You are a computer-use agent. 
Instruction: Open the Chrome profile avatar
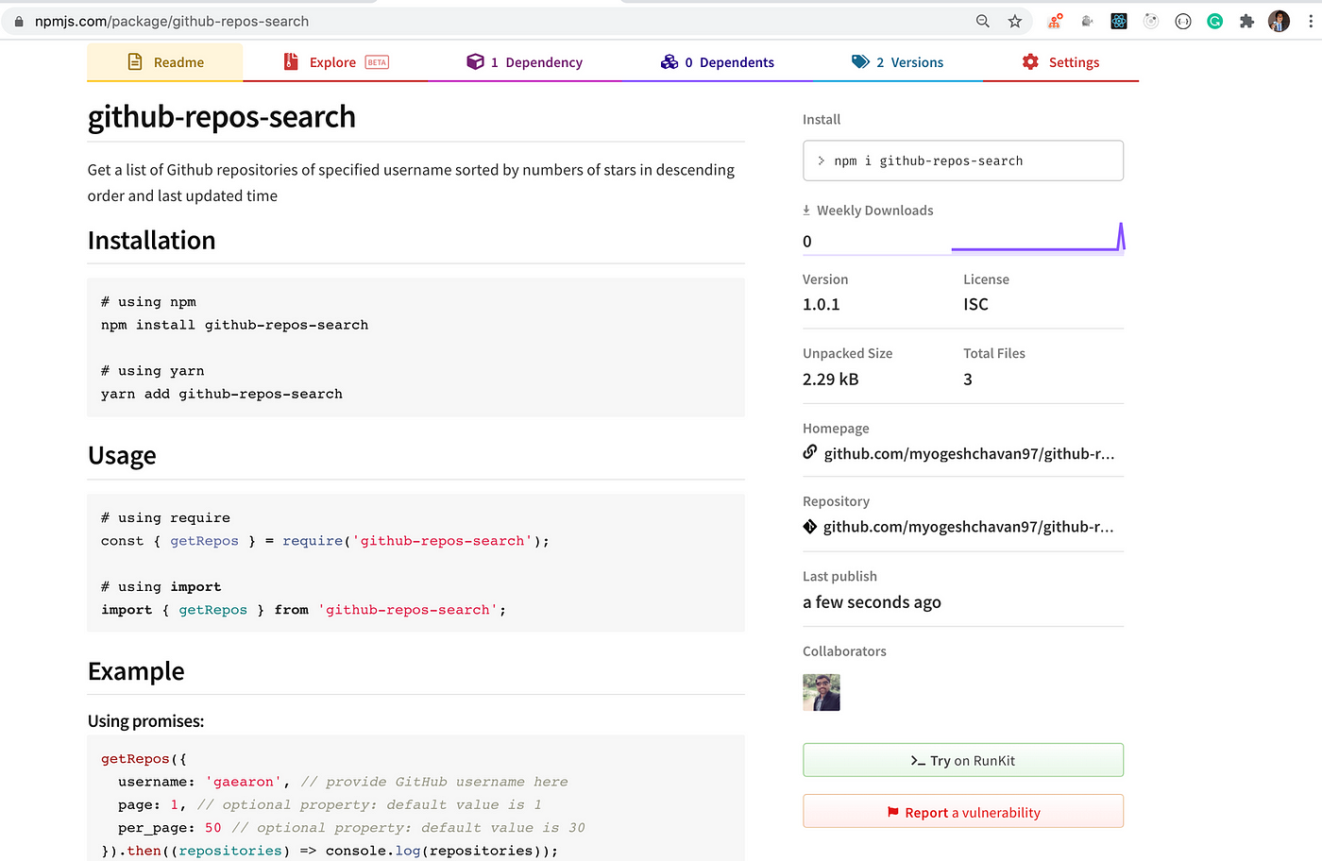point(1280,21)
